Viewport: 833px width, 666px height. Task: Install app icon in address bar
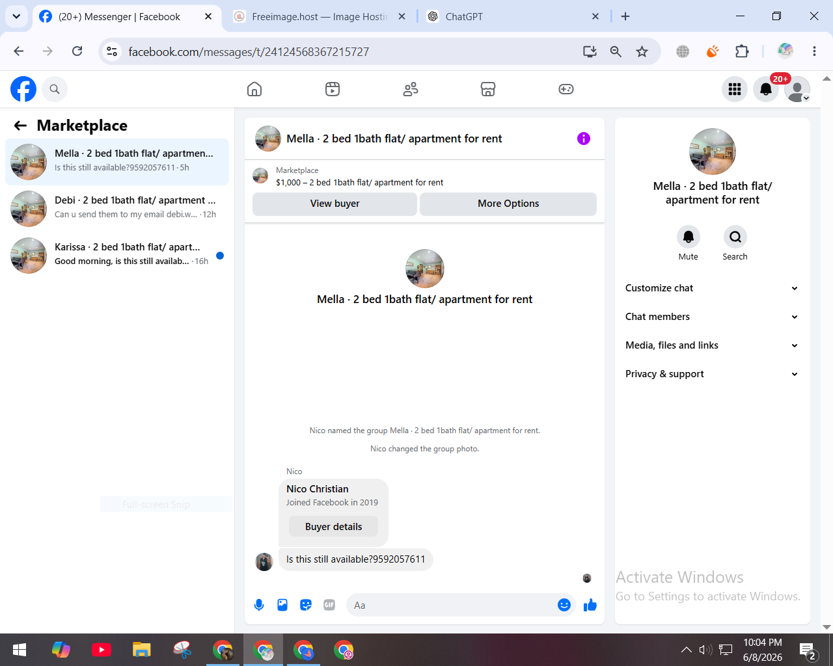click(x=590, y=51)
